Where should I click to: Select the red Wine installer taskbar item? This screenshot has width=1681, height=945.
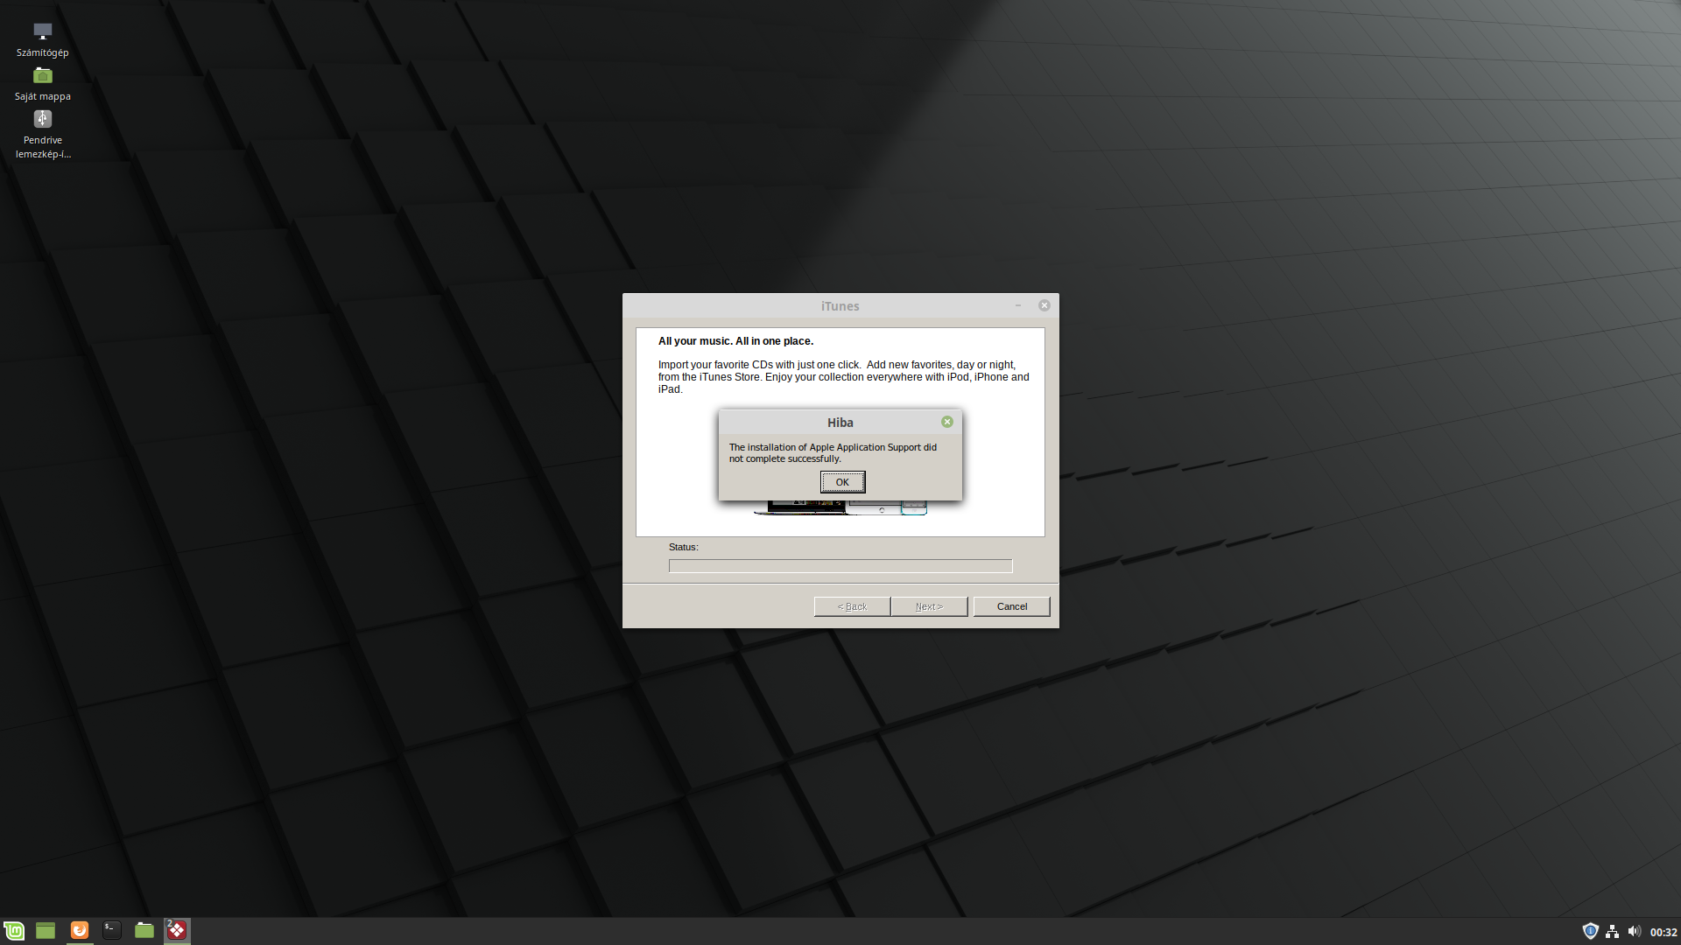click(177, 930)
